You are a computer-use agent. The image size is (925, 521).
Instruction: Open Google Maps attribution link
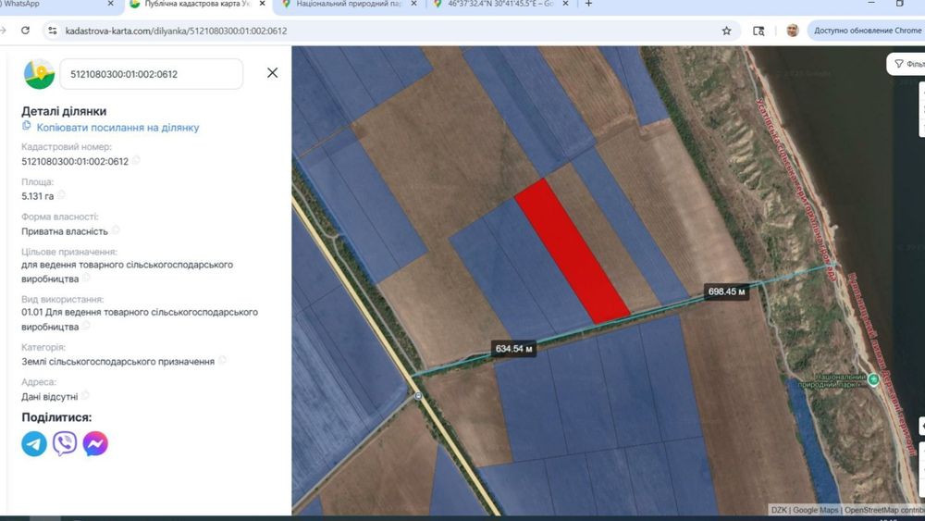coord(815,510)
